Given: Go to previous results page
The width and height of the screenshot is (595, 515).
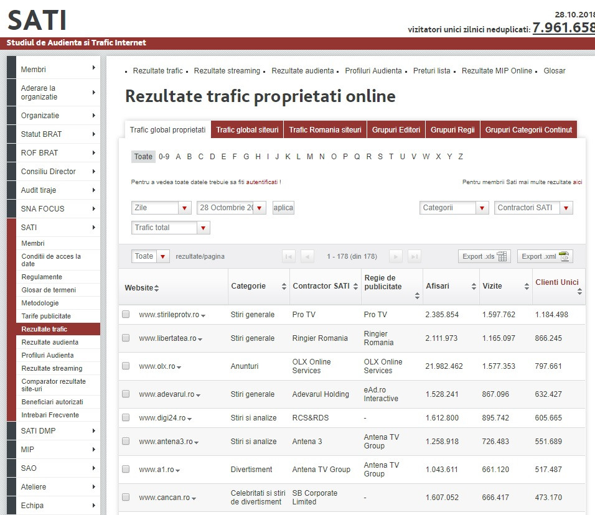Looking at the screenshot, I should click(307, 256).
